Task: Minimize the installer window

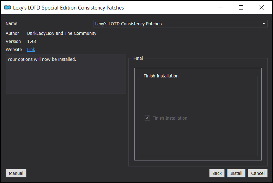Action: click(220, 7)
